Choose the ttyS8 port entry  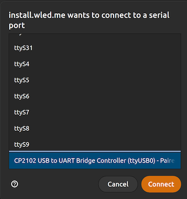(x=95, y=128)
